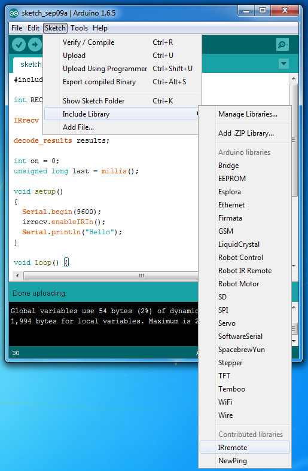308x471 pixels.
Task: Include the Robot Control library
Action: click(245, 258)
